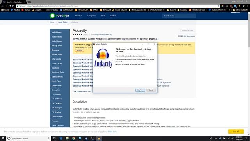Select Browsers in the sidebar
This screenshot has width=250, height=141.
pyautogui.click(x=55, y=50)
